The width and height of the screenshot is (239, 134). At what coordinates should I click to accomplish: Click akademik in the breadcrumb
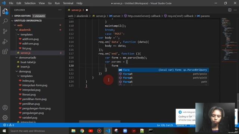(82, 16)
